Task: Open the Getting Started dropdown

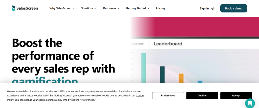Action: [x=138, y=8]
